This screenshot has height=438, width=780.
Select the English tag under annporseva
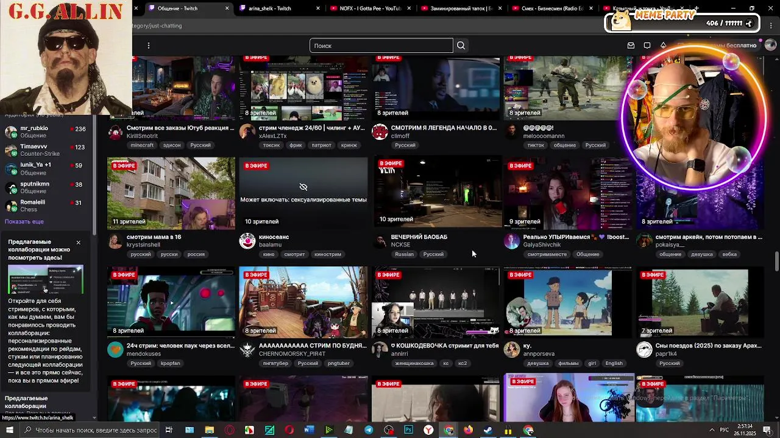(614, 363)
